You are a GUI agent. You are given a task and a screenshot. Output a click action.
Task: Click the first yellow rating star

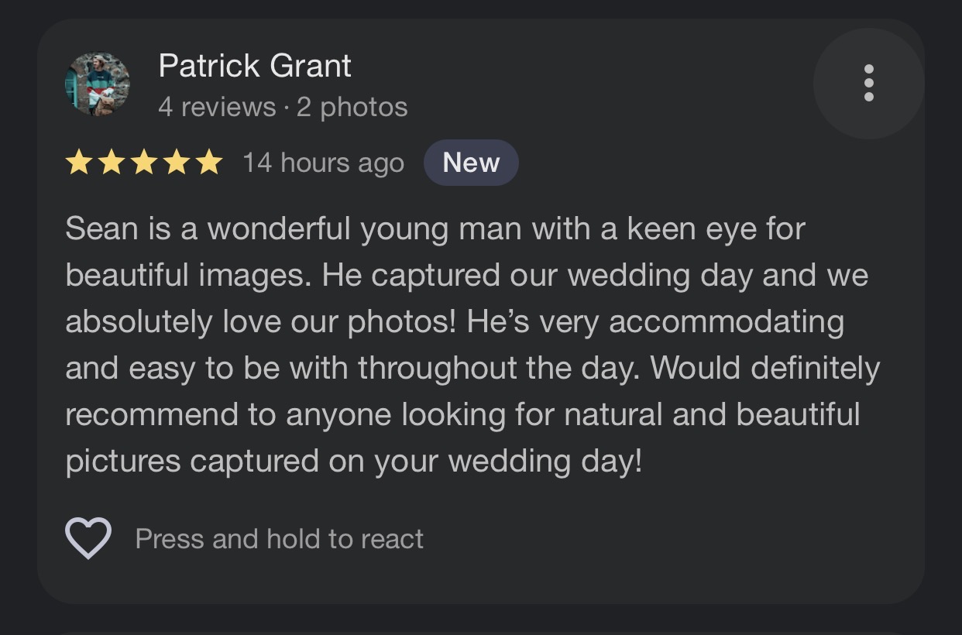(x=78, y=163)
